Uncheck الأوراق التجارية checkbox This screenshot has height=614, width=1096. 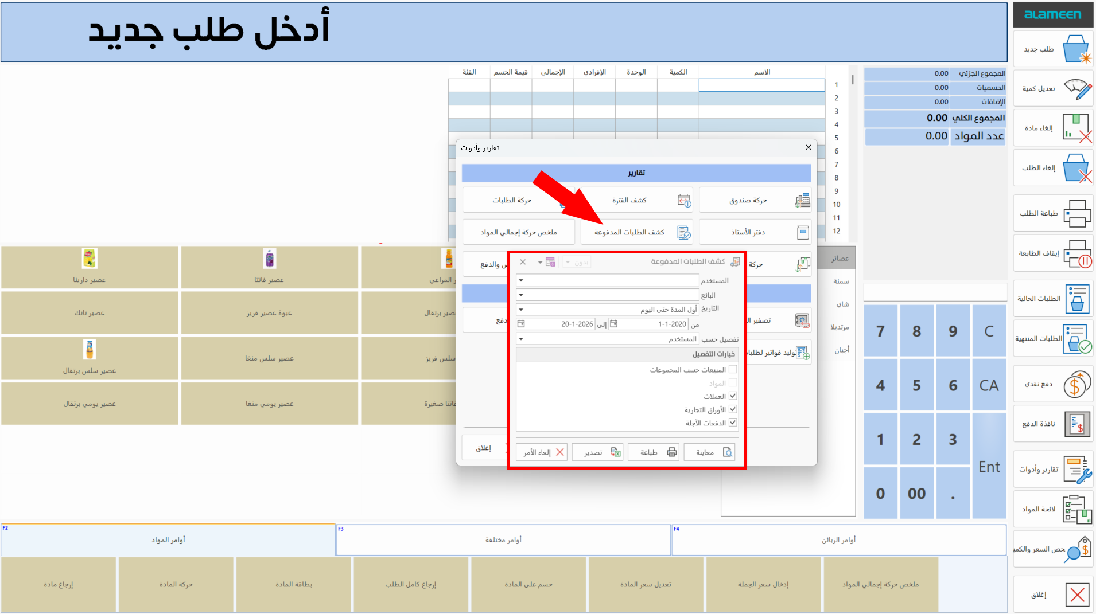click(x=733, y=409)
